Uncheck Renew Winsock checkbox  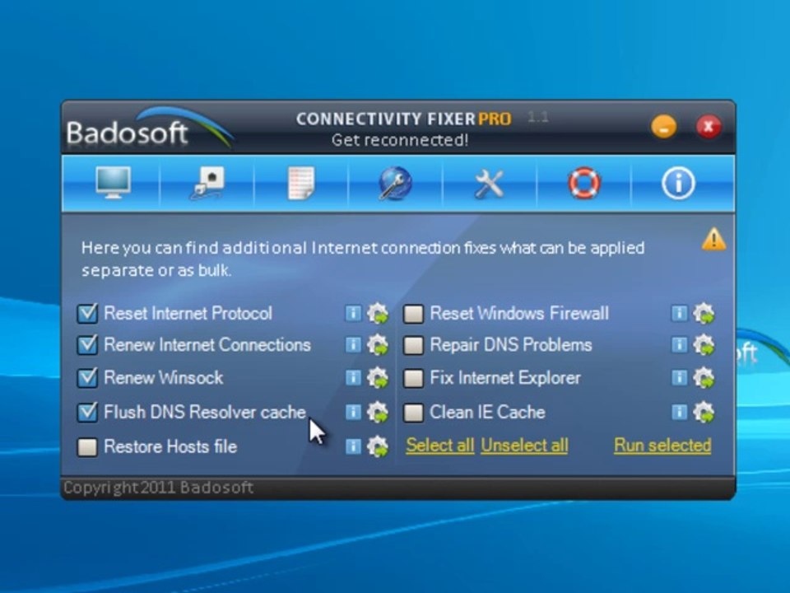tap(87, 378)
